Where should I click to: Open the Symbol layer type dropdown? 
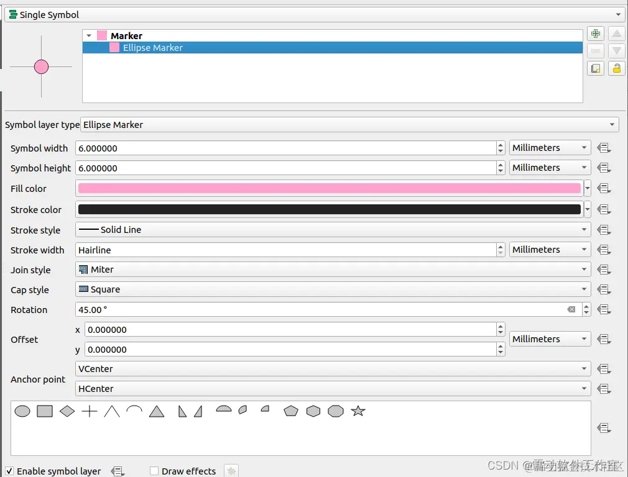(x=349, y=125)
